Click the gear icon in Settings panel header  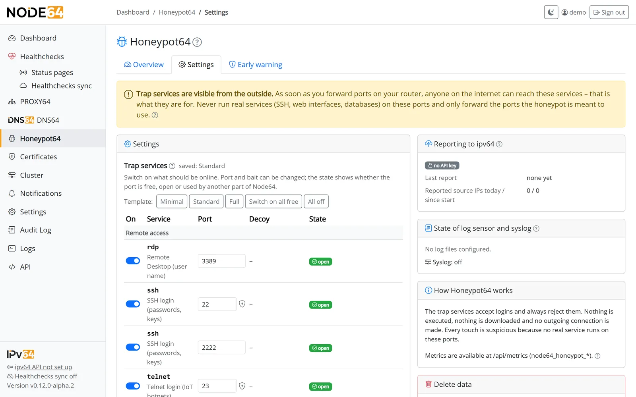(x=128, y=144)
